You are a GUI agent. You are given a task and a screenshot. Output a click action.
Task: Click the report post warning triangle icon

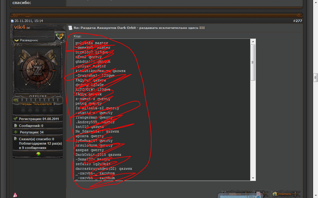coord(15,195)
